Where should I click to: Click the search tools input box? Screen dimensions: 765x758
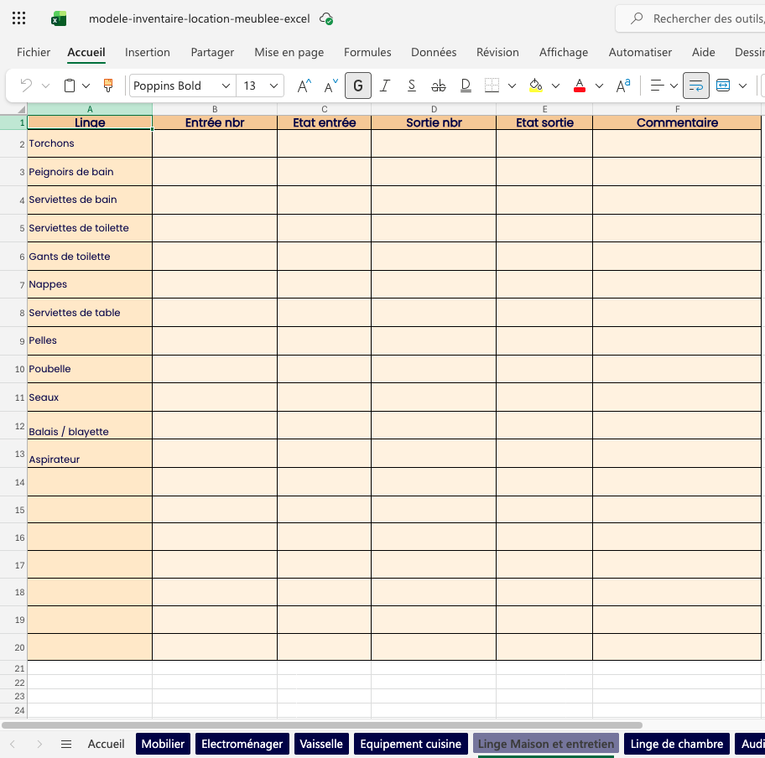click(x=690, y=18)
